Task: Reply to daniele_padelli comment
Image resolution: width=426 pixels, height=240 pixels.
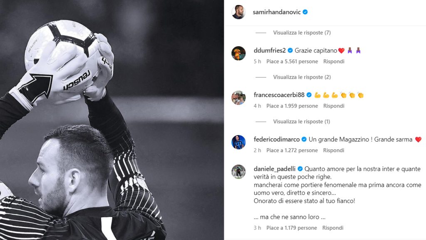Action: (333, 228)
